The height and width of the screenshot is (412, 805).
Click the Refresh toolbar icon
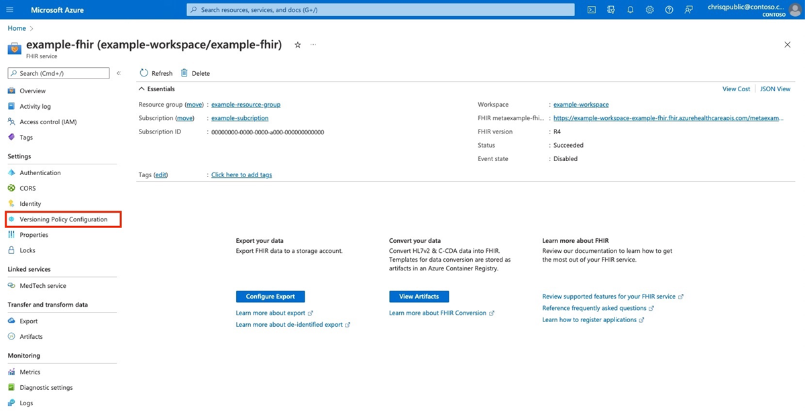click(x=156, y=73)
